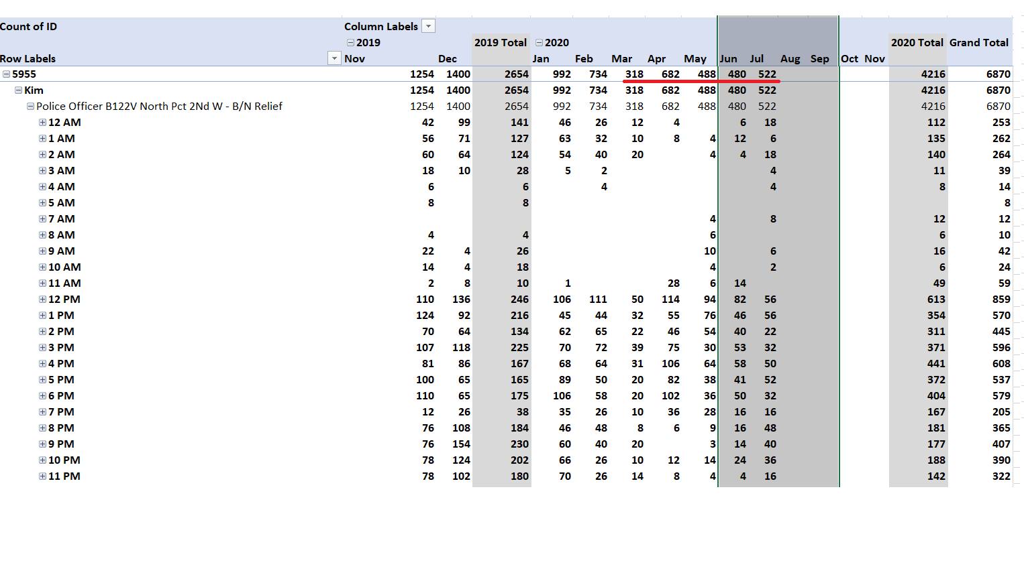Screen dimensions: 1024x579
Task: Collapse the 5955 row group
Action: (6, 74)
